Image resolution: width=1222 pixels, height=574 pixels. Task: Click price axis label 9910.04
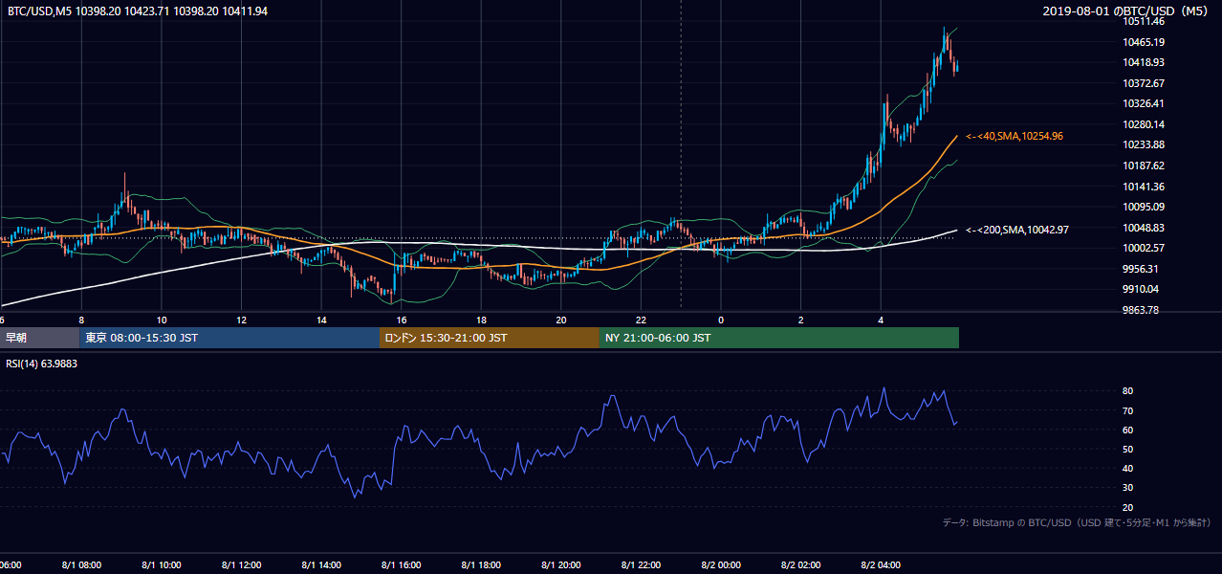click(1140, 289)
